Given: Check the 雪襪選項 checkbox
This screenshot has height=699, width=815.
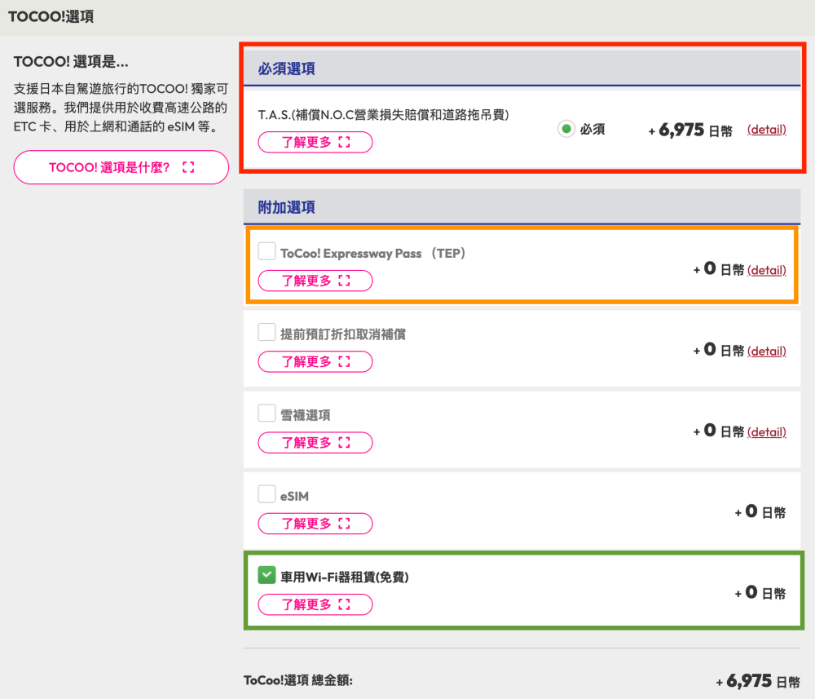Looking at the screenshot, I should pyautogui.click(x=267, y=413).
